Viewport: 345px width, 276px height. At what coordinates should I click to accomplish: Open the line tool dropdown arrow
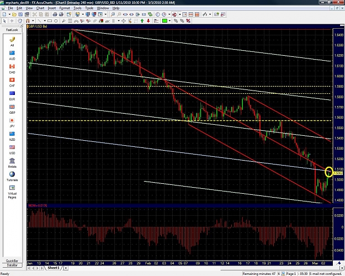pos(45,21)
